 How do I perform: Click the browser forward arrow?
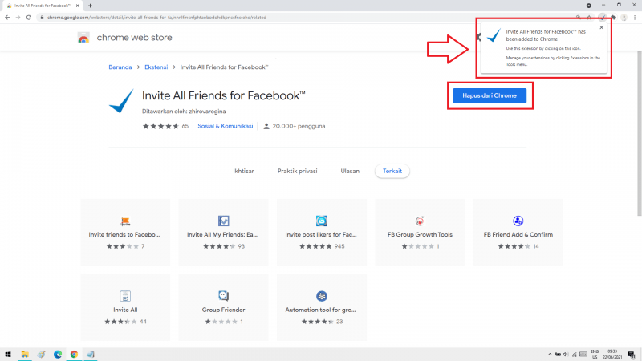(x=18, y=18)
